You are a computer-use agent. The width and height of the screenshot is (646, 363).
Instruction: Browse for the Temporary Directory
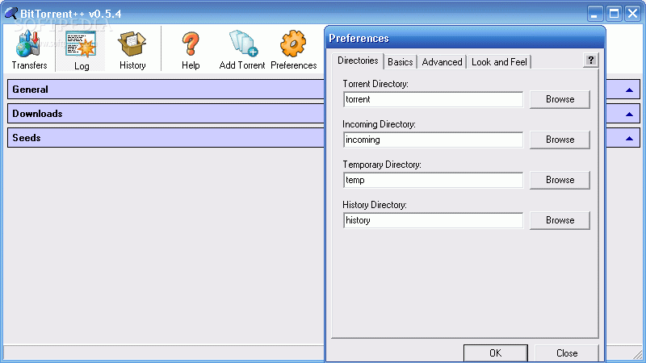pyautogui.click(x=560, y=180)
